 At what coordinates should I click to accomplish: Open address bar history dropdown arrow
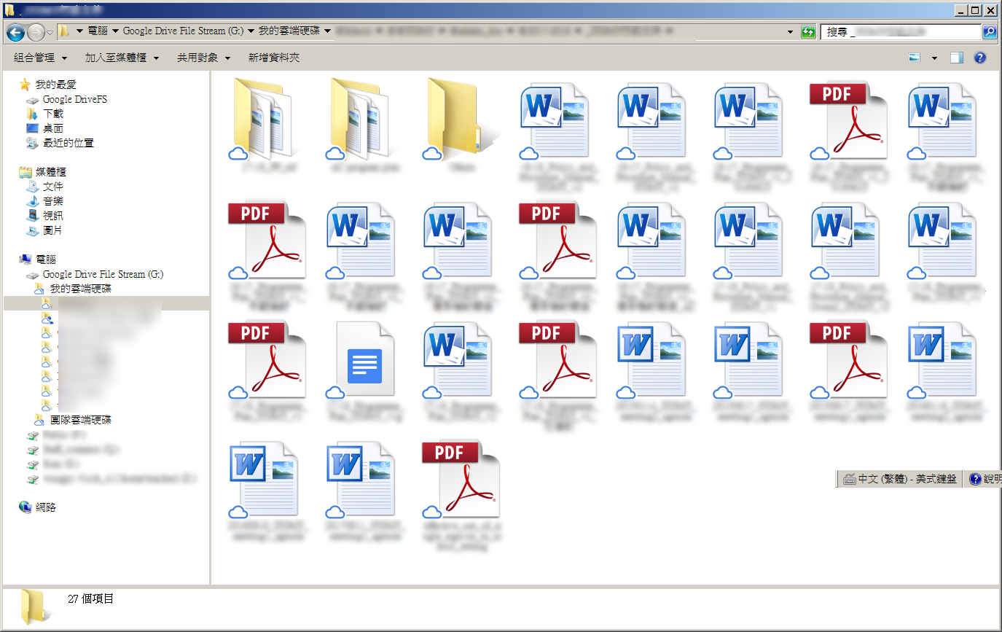[x=791, y=32]
